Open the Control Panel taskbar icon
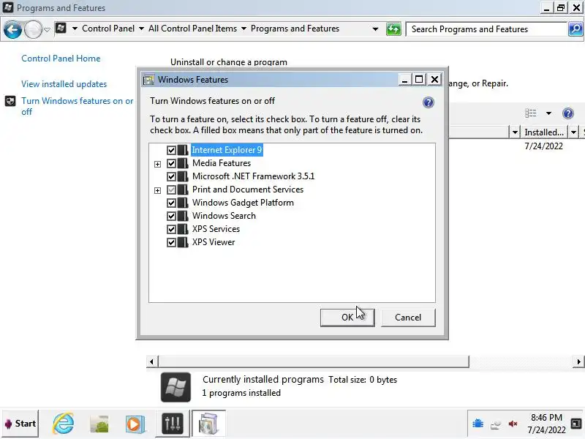The width and height of the screenshot is (585, 439). tap(172, 424)
